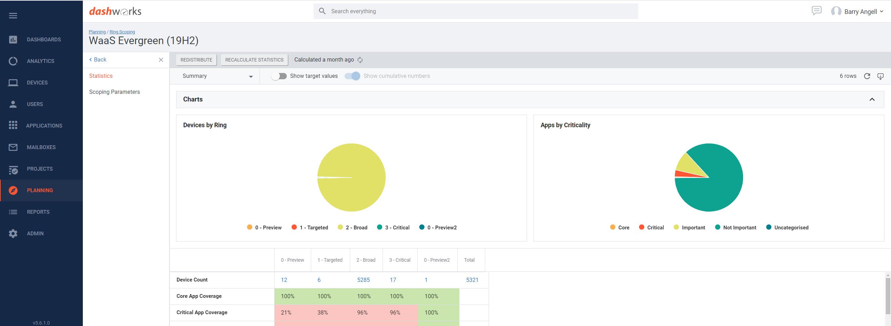This screenshot has height=326, width=891.
Task: Click the Users sidebar icon
Action: 13,104
